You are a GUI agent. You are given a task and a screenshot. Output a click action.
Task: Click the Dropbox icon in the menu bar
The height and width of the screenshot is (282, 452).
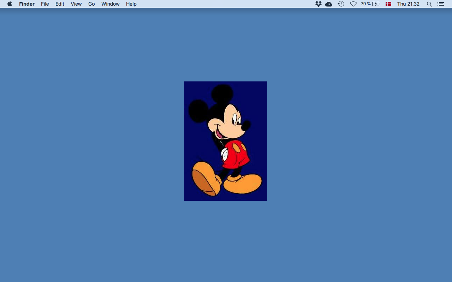pyautogui.click(x=319, y=4)
